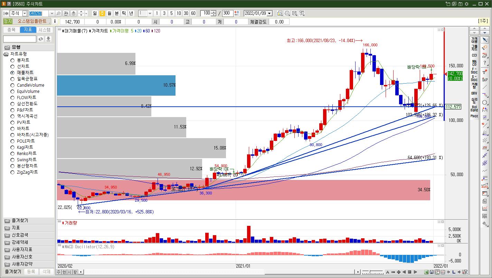Select the Kagi차트 chart type radio
Image resolution: width=492 pixels, height=278 pixels.
click(12, 147)
